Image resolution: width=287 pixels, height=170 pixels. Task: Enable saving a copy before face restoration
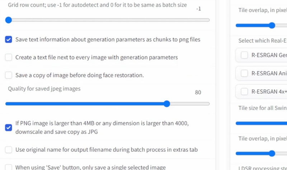[9, 75]
